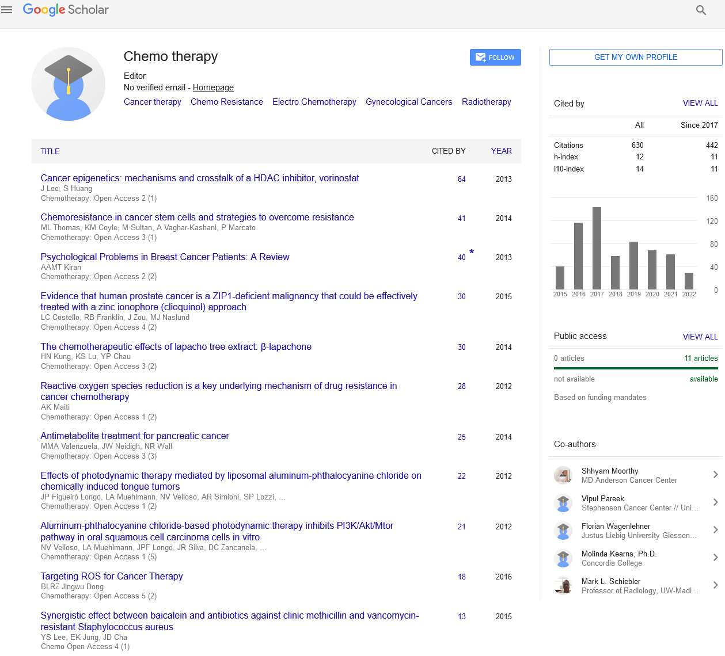
Task: Click Shhyam Moorthy's avatar photo
Action: click(x=563, y=475)
